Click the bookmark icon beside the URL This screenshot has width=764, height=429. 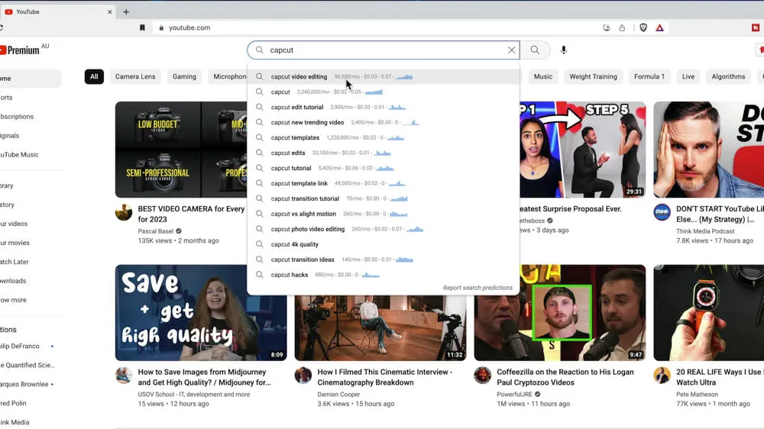[142, 27]
